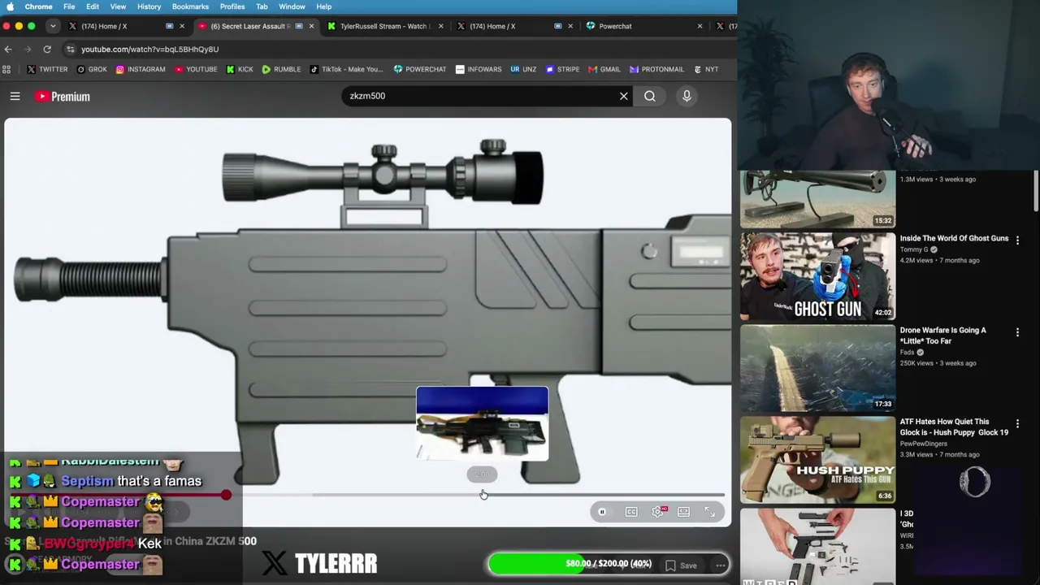Viewport: 1040px width, 585px height.
Task: Open options for Hush Puppy Glock video
Action: (1017, 424)
